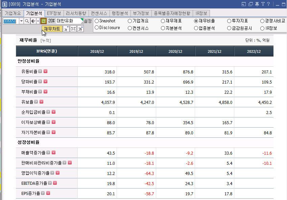The image size is (287, 200).
Task: Click the help icon next to 유동비율
Action: (40, 71)
